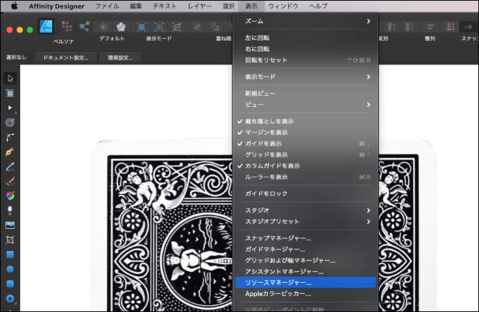Viewport: 479px width, 312px height.
Task: Select the Crop tool
Action: 10,239
